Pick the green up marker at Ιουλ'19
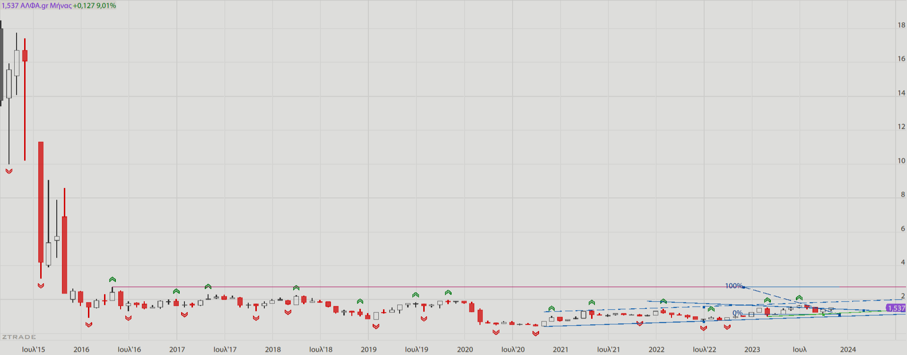The image size is (907, 355). [x=416, y=295]
